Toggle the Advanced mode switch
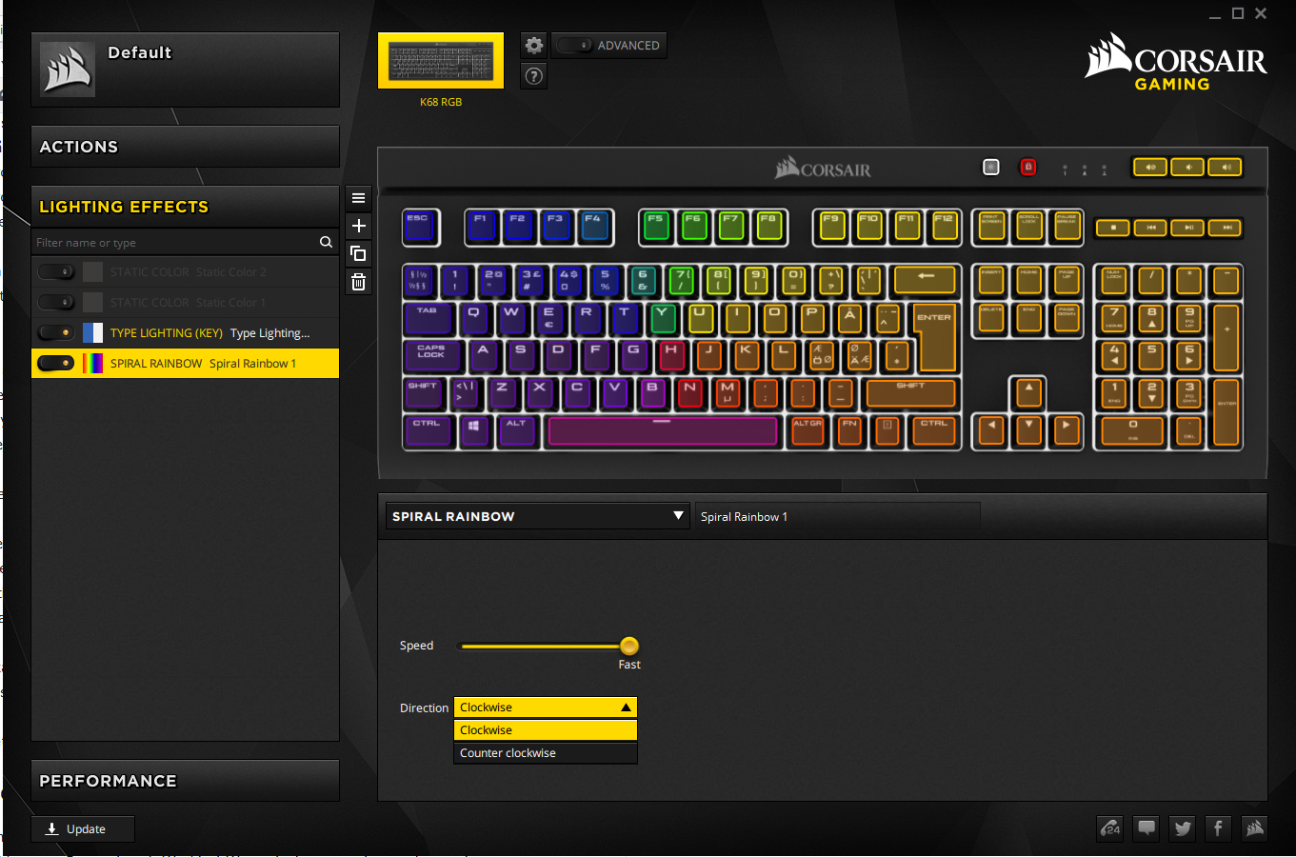Screen dimensions: 1296x857 574,46
